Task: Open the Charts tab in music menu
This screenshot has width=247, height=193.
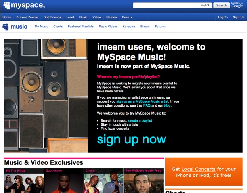Action: coord(58,27)
